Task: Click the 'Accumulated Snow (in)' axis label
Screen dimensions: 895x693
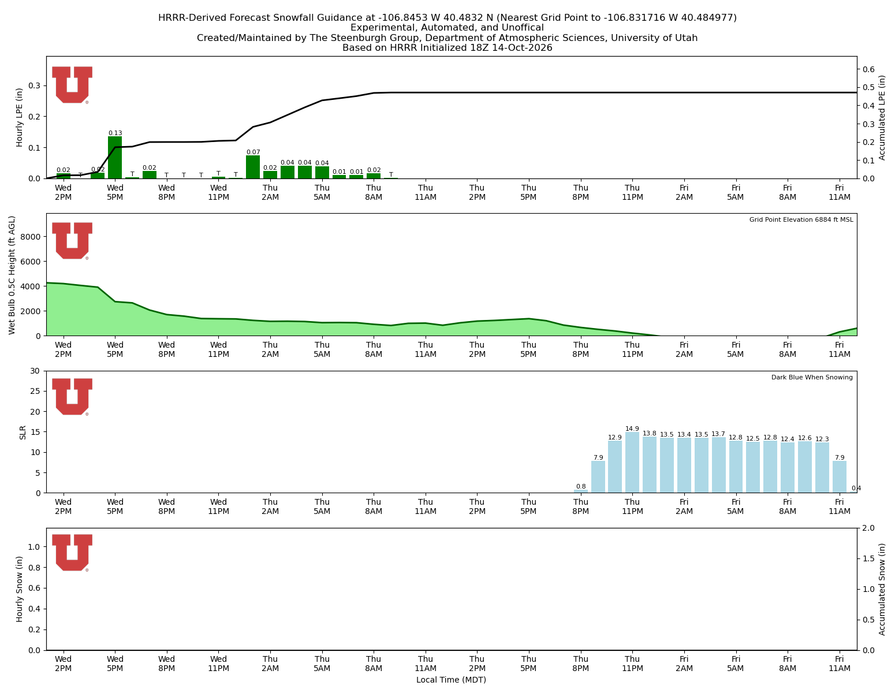Action: [x=882, y=589]
